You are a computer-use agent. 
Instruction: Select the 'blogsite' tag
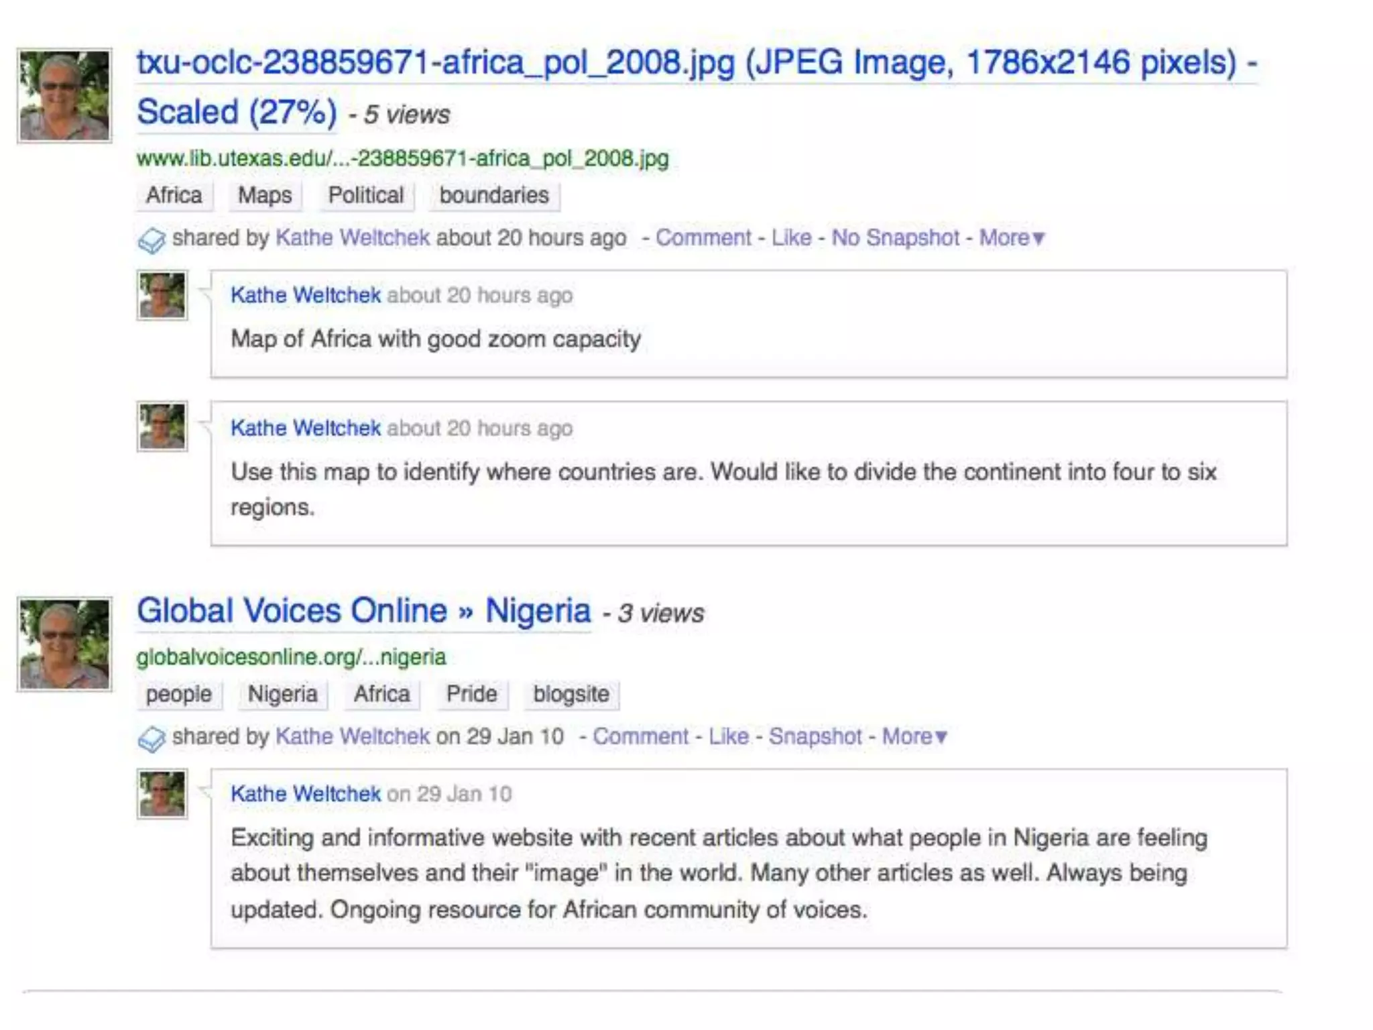pyautogui.click(x=571, y=694)
